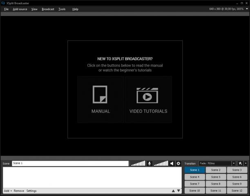The image size is (250, 196).
Task: Move source up with the up arrow
Action: point(173,191)
